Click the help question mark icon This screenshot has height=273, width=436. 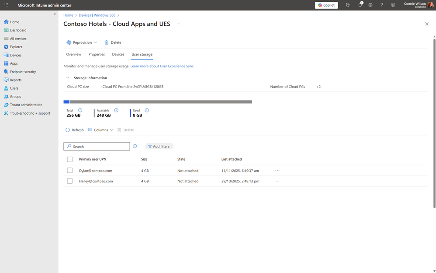(x=382, y=5)
